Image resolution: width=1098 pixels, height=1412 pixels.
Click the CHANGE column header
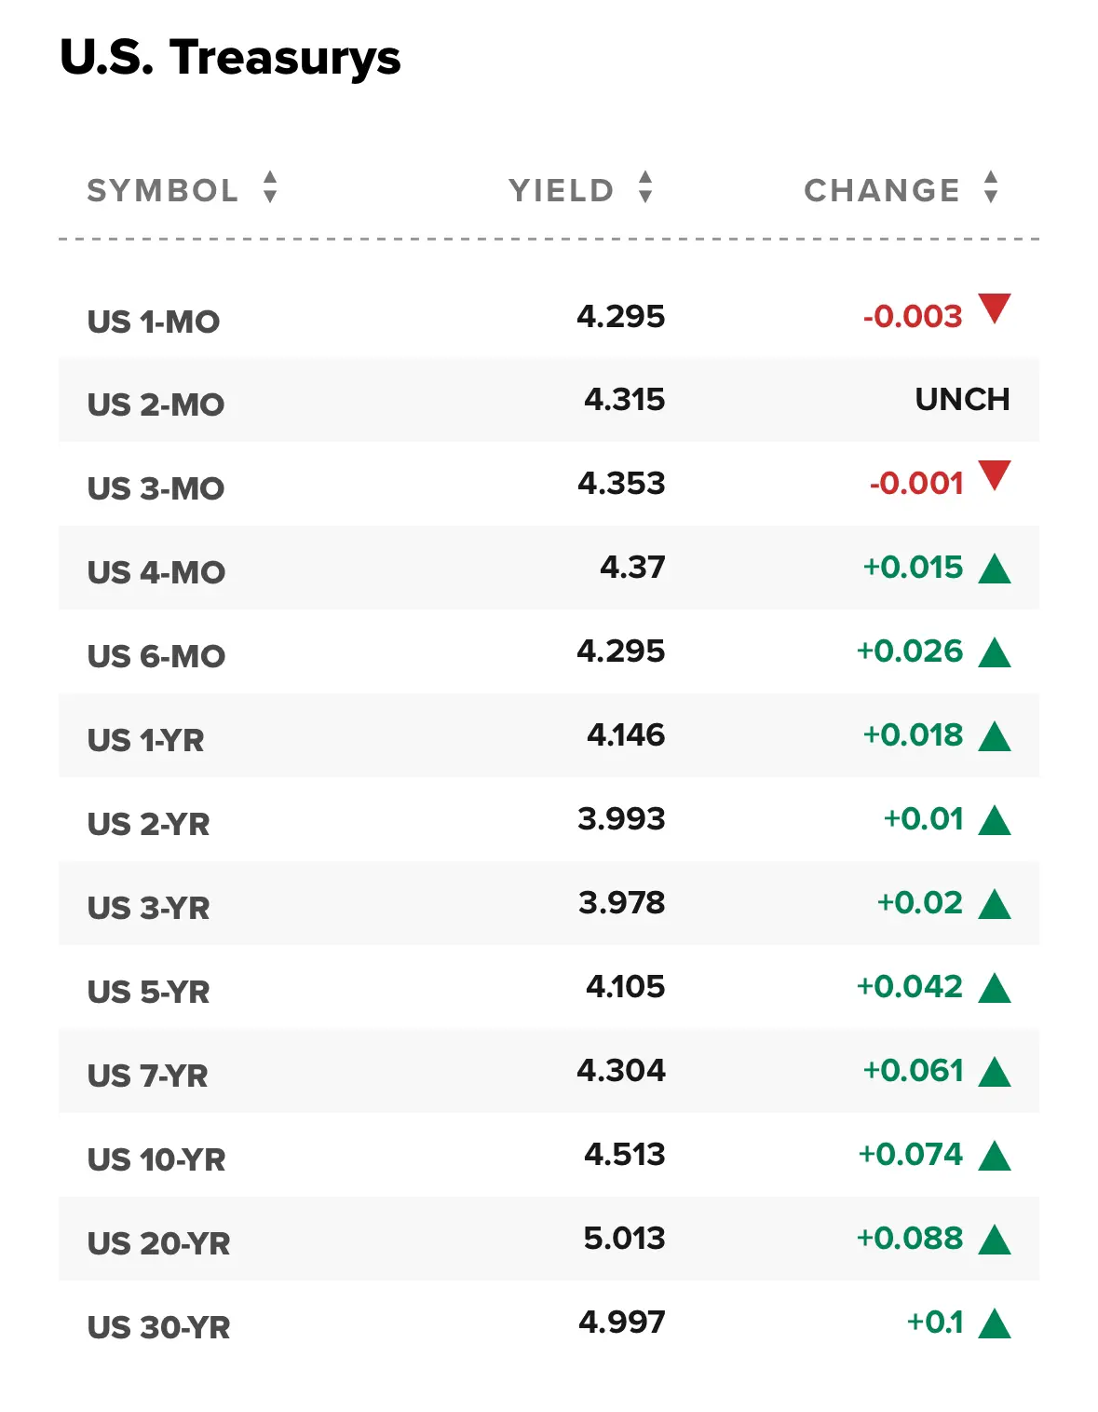tap(882, 190)
